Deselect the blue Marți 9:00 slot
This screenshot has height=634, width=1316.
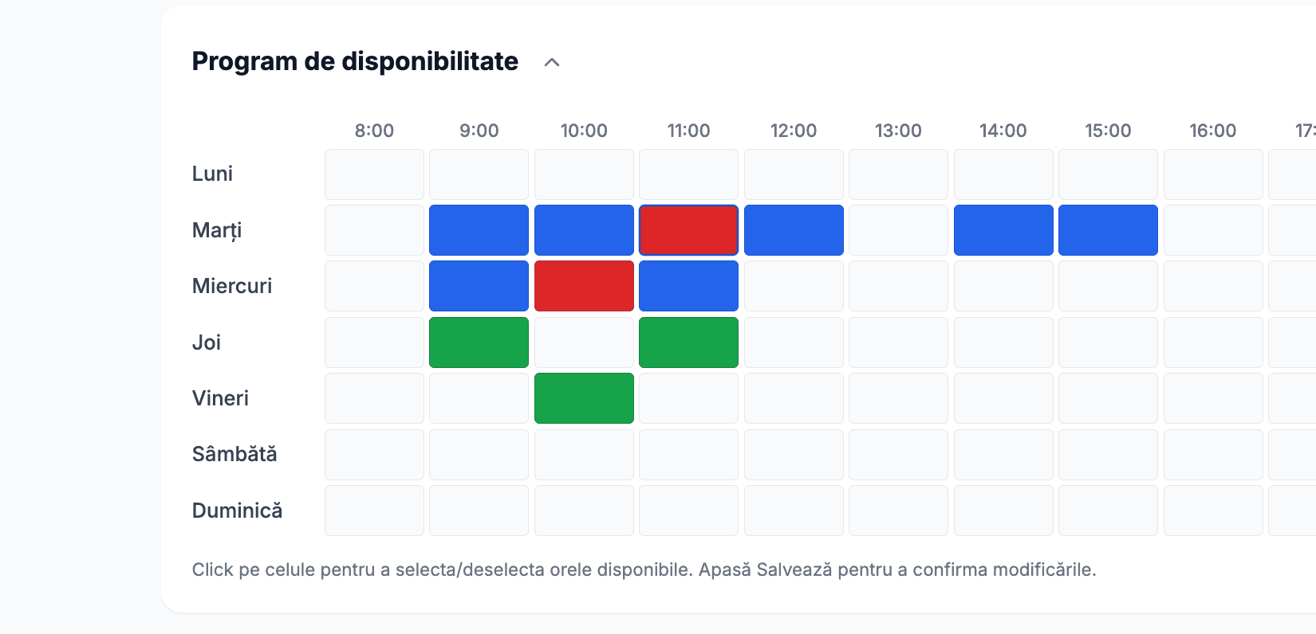(x=479, y=229)
